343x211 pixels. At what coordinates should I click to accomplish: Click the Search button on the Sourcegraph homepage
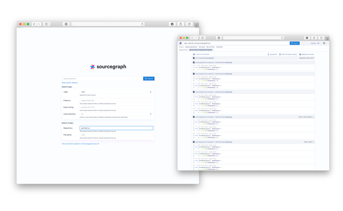click(x=149, y=79)
